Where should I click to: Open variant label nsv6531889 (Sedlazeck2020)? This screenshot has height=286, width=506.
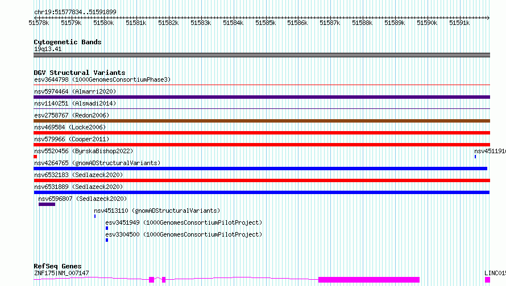point(78,187)
